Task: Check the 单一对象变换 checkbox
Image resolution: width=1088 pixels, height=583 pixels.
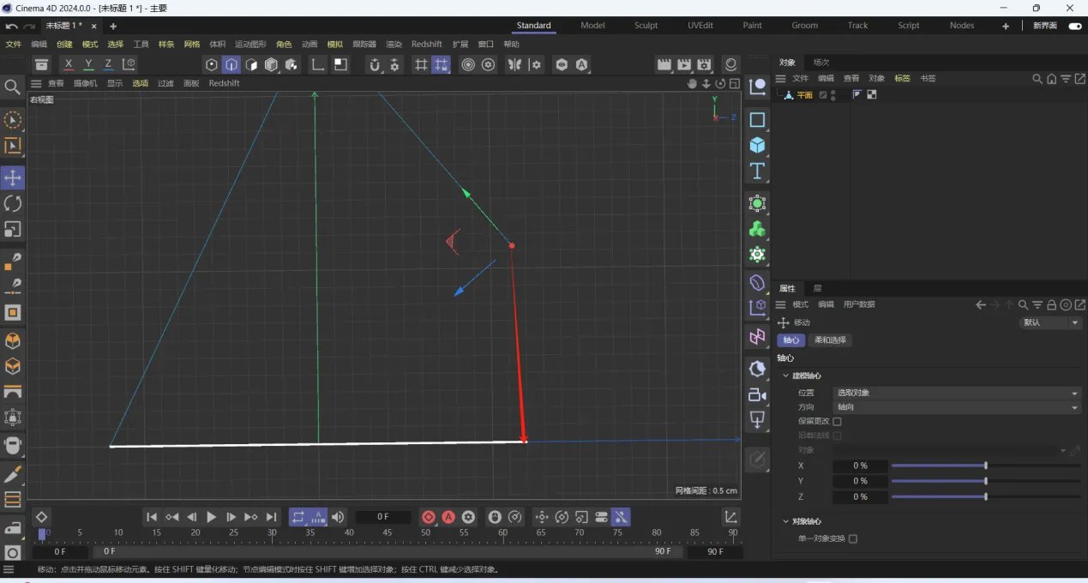Action: tap(853, 538)
